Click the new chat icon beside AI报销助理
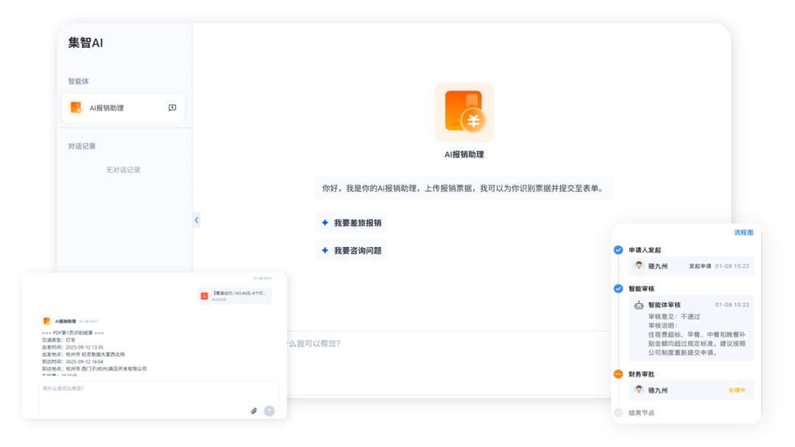The width and height of the screenshot is (795, 447). coord(172,108)
